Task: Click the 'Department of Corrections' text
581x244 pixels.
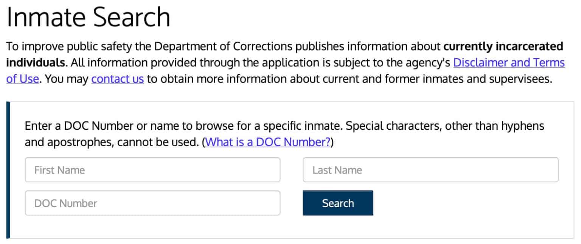Action: pyautogui.click(x=224, y=46)
